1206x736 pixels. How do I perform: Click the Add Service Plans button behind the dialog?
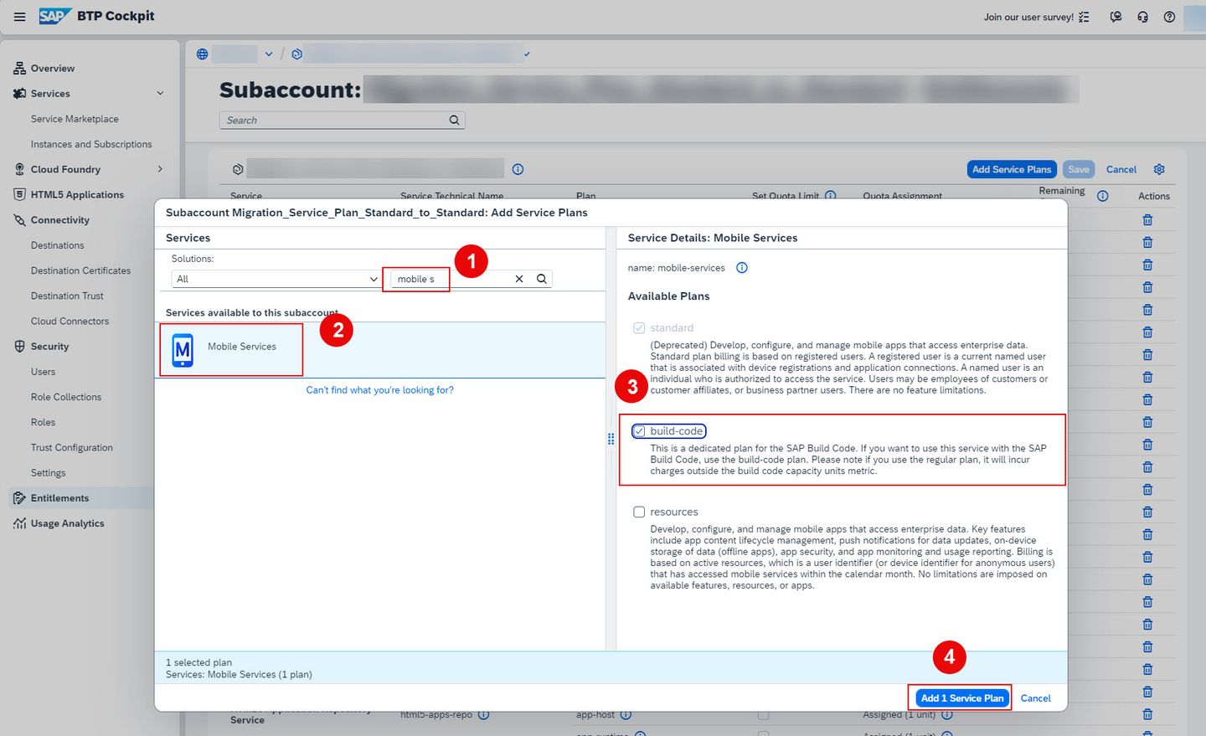click(1012, 169)
